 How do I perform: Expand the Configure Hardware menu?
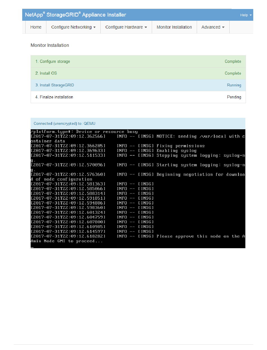pyautogui.click(x=126, y=27)
